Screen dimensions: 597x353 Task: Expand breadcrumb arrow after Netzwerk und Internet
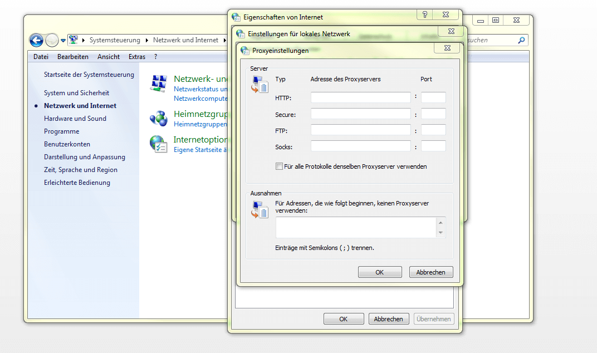click(223, 40)
